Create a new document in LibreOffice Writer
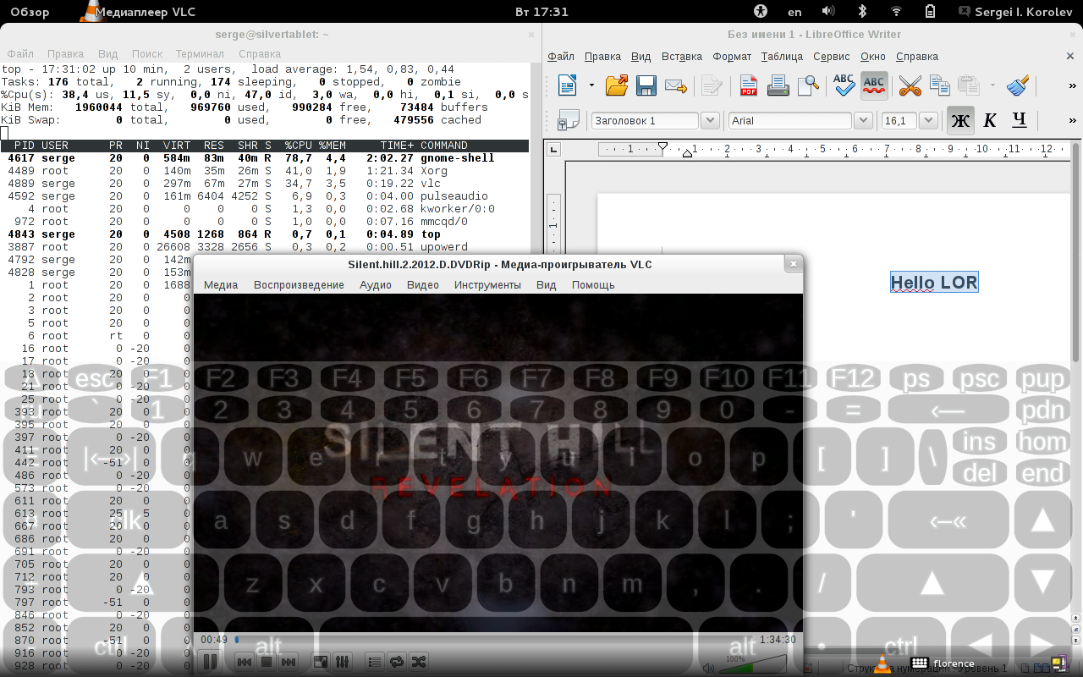The width and height of the screenshot is (1083, 677). point(567,85)
